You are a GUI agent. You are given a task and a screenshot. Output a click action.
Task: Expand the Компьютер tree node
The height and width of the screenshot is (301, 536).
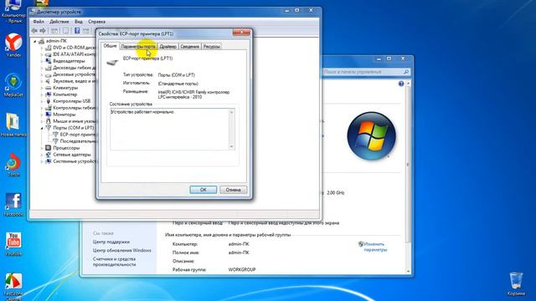[x=42, y=94]
